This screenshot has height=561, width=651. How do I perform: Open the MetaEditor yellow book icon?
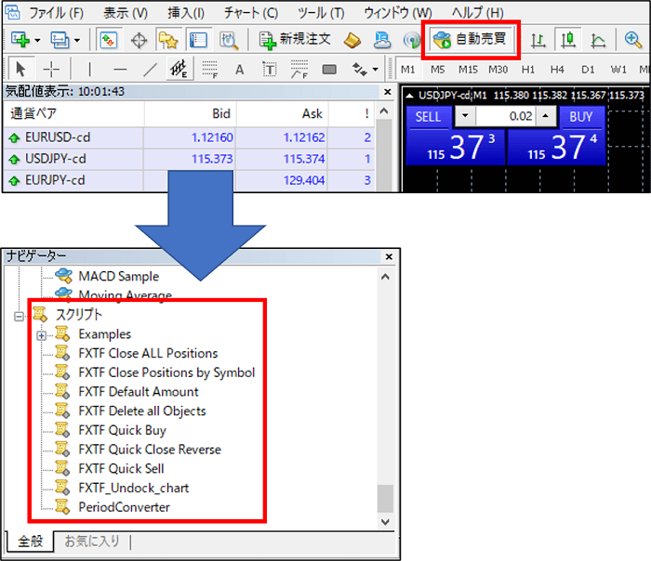[352, 40]
